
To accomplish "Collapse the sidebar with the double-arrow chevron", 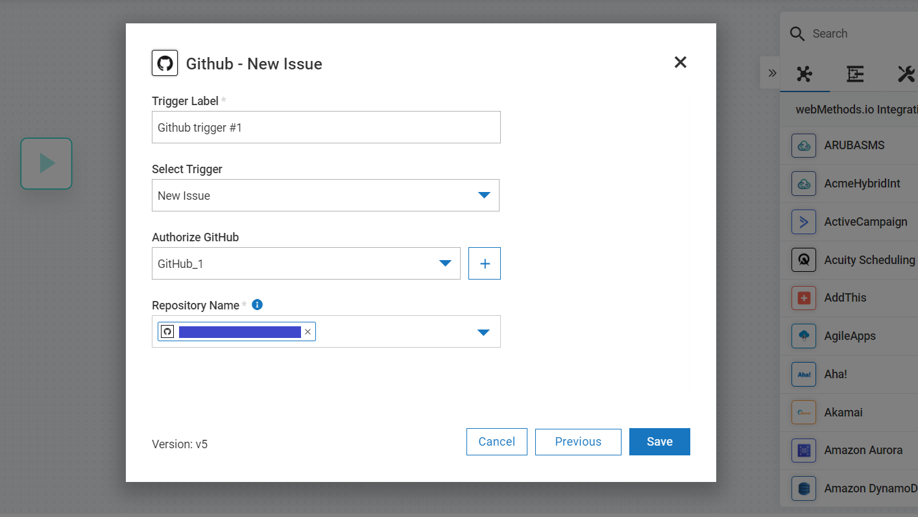I will coord(771,73).
